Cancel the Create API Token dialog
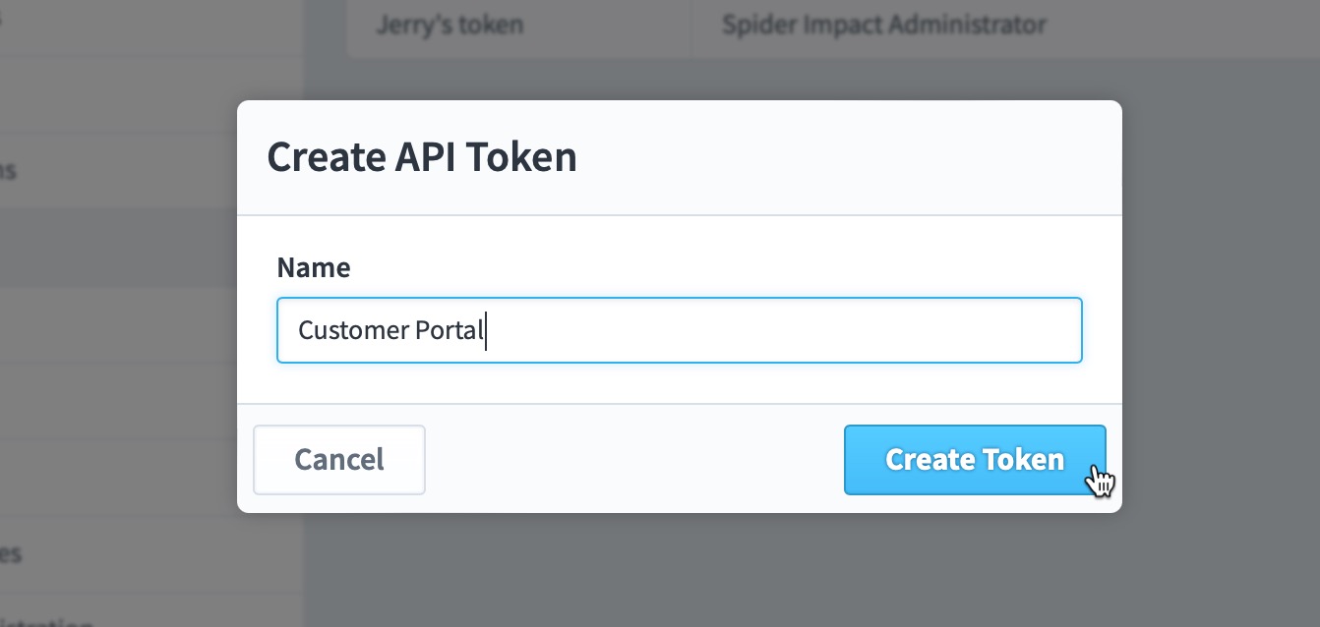The height and width of the screenshot is (627, 1320). click(x=339, y=459)
